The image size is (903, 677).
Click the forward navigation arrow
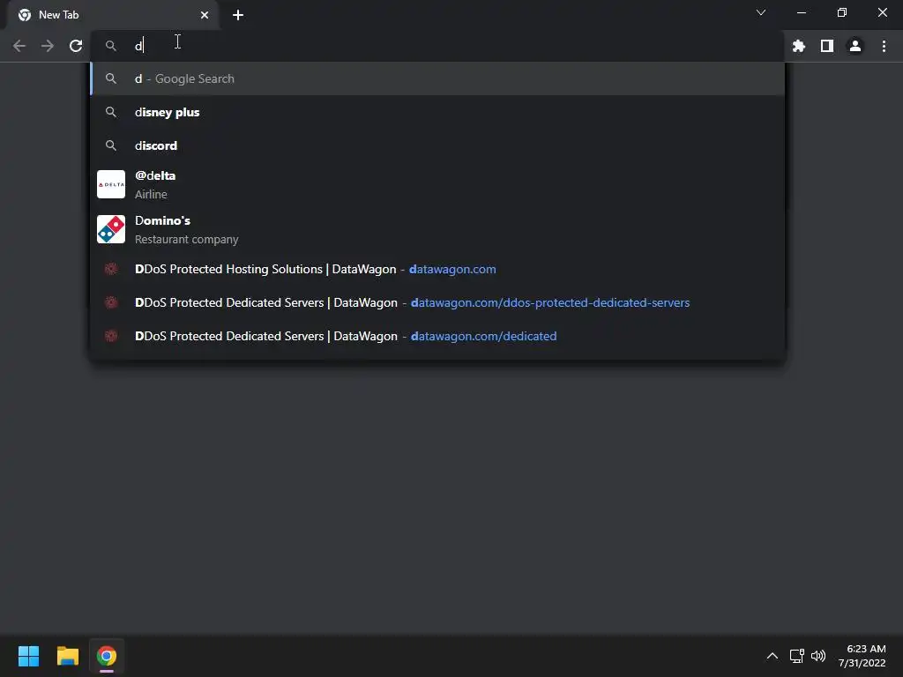[48, 46]
